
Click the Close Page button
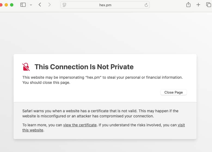tap(173, 92)
